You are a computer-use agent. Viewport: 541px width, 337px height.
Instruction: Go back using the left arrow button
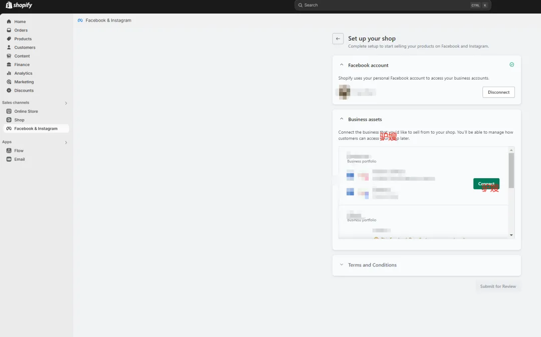[x=338, y=39]
